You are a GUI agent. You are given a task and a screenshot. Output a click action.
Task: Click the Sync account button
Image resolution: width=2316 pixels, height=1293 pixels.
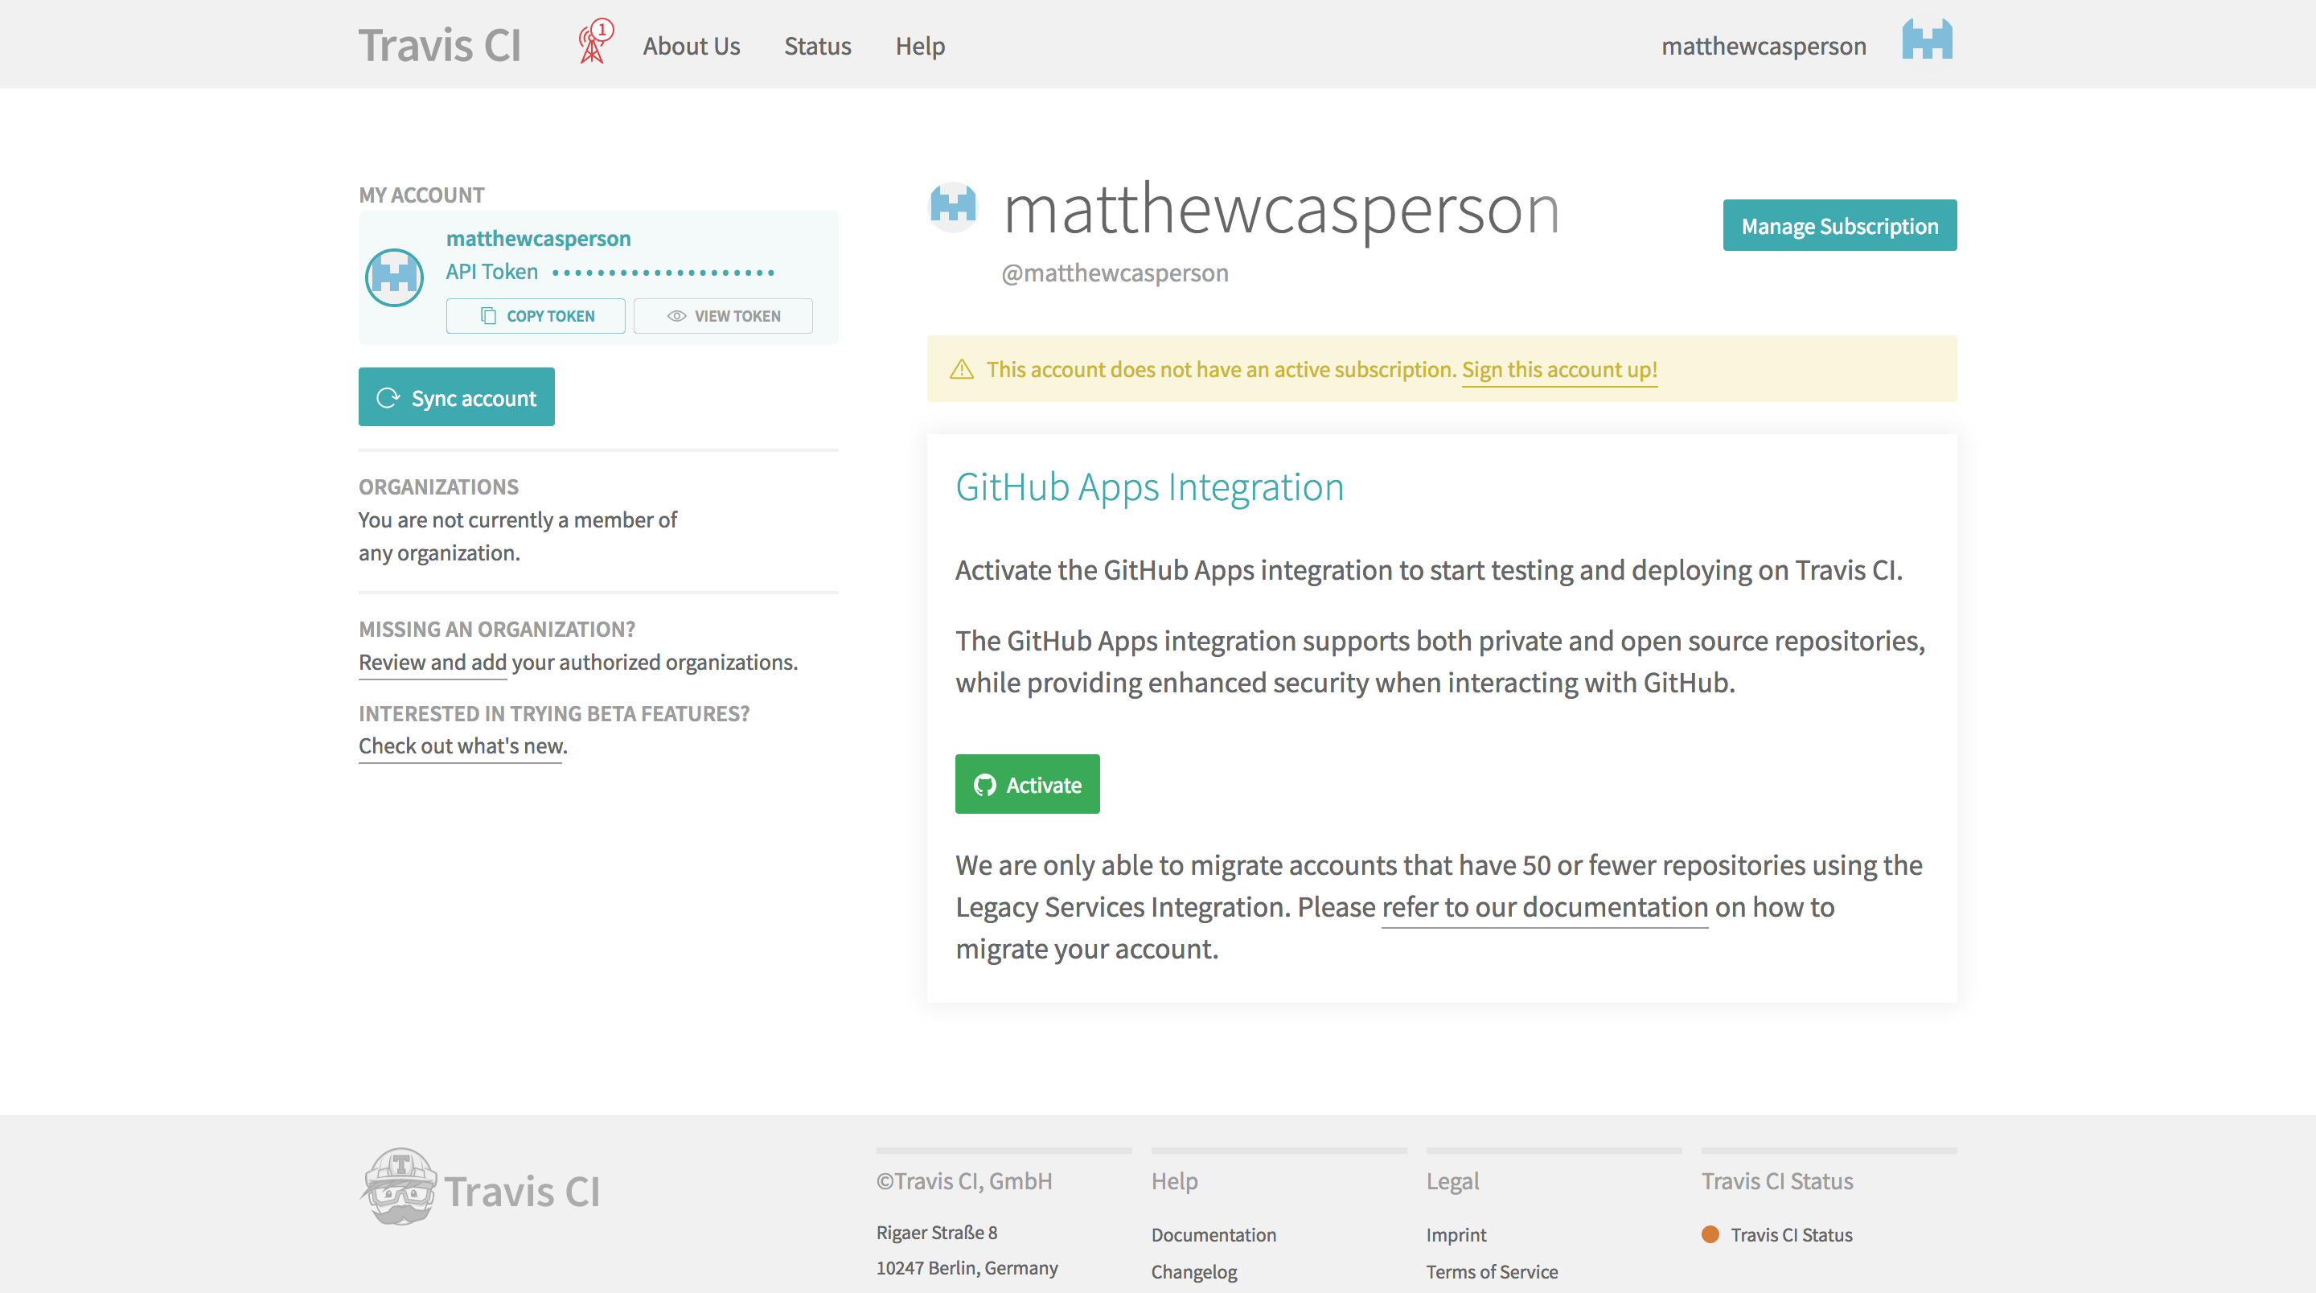[x=456, y=397]
